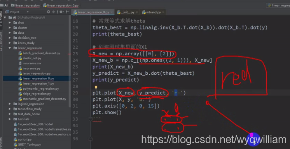Click the Scroll from Source target icon
The width and height of the screenshot is (290, 149).
pyautogui.click(x=49, y=12)
